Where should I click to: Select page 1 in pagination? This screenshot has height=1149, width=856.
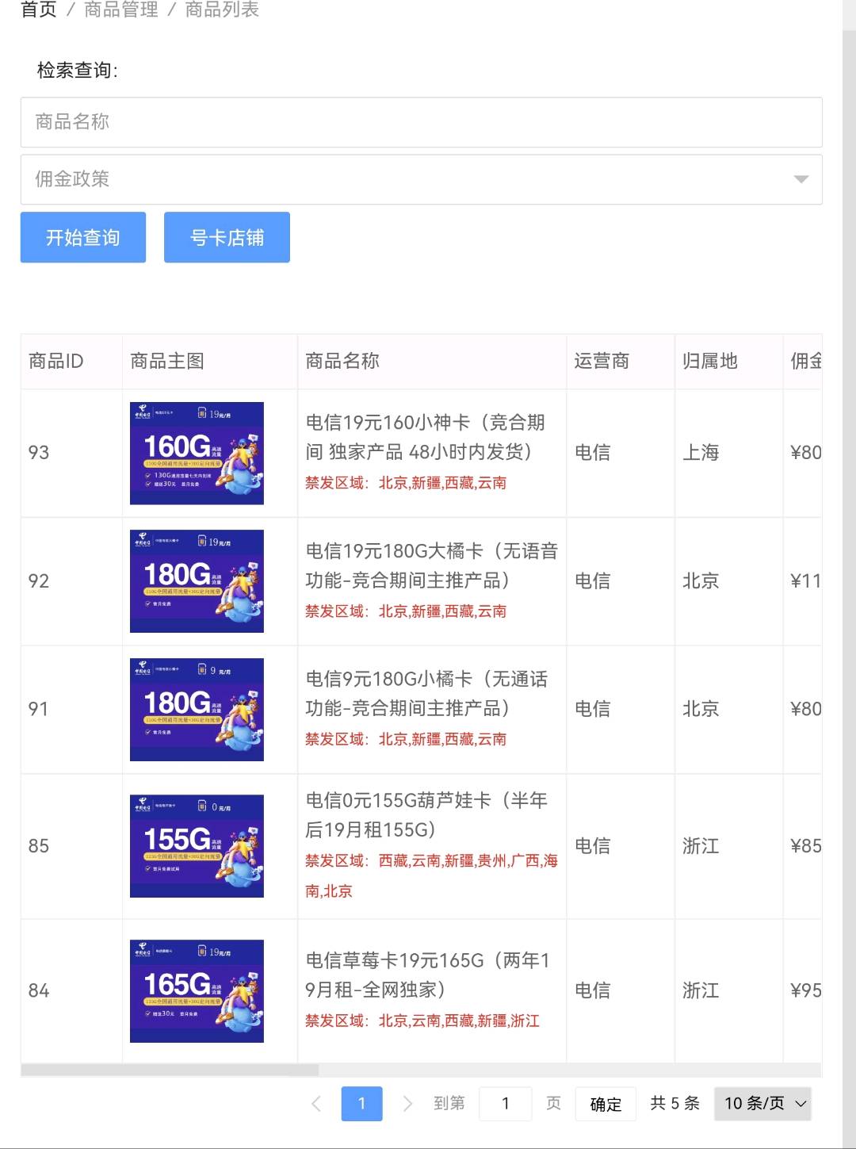coord(361,1104)
